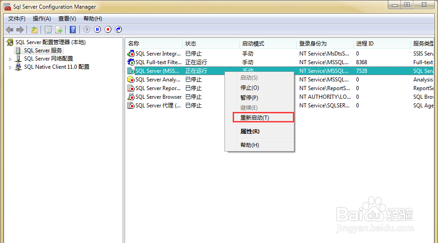Click process ID 8368 cell

coord(361,62)
